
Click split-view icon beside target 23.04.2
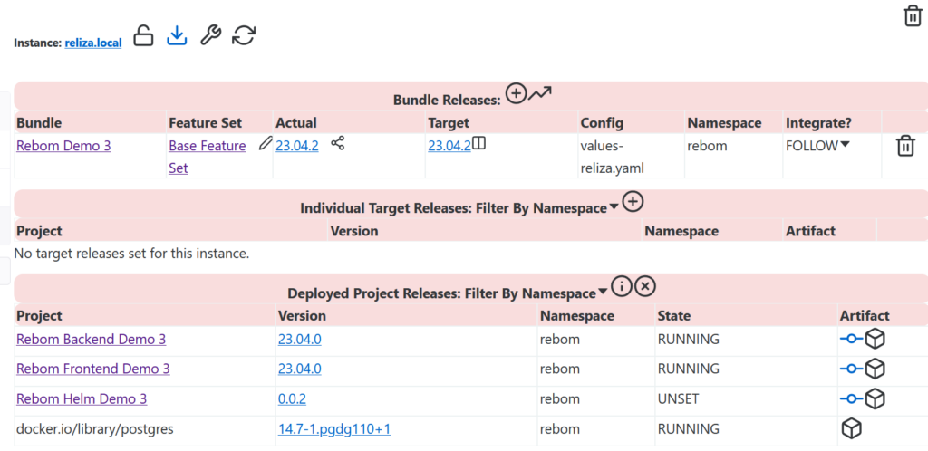(x=479, y=143)
